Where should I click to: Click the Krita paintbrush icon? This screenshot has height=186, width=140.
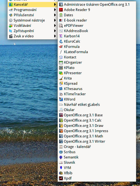coord(61,78)
